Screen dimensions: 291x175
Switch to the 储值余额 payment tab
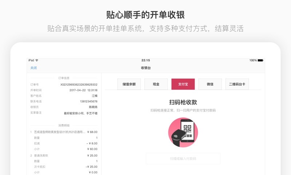[129, 84]
